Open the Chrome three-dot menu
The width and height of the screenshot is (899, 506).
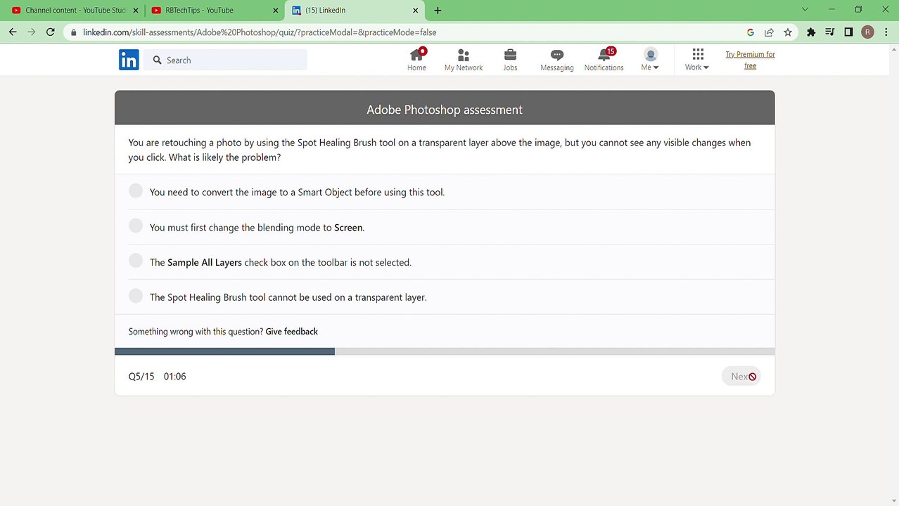click(886, 32)
